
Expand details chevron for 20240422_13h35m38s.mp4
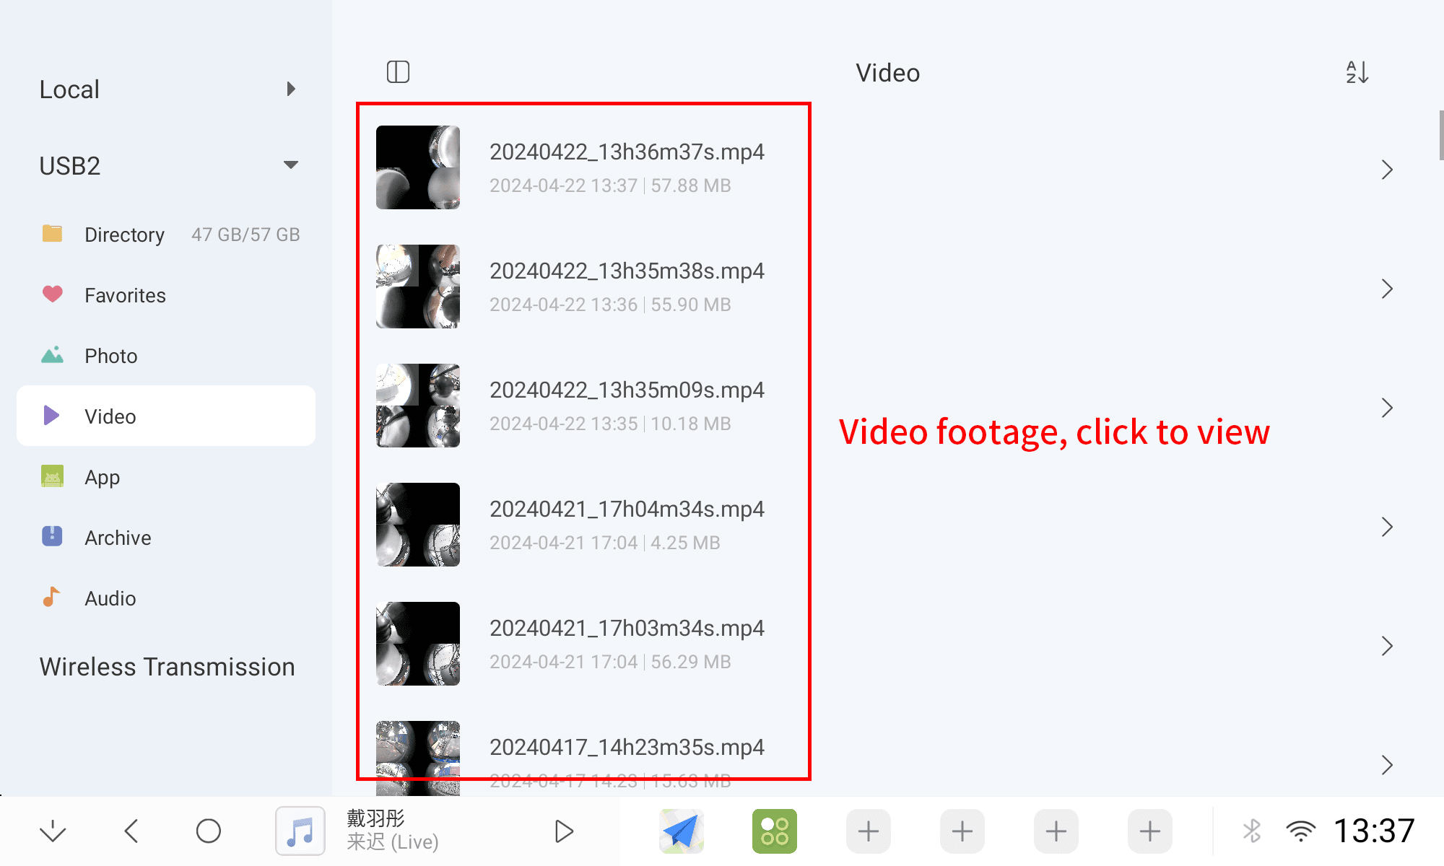pos(1386,289)
